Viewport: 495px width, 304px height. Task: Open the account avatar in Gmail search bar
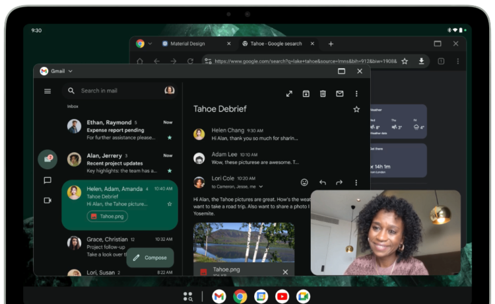coord(170,91)
